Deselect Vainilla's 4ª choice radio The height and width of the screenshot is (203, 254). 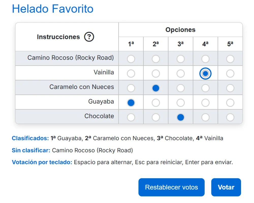[205, 73]
